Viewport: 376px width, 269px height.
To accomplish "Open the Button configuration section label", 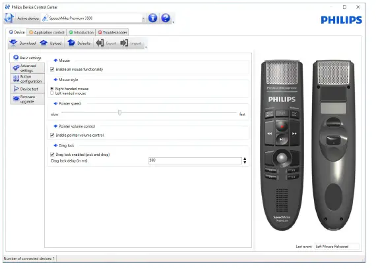I will click(x=31, y=79).
